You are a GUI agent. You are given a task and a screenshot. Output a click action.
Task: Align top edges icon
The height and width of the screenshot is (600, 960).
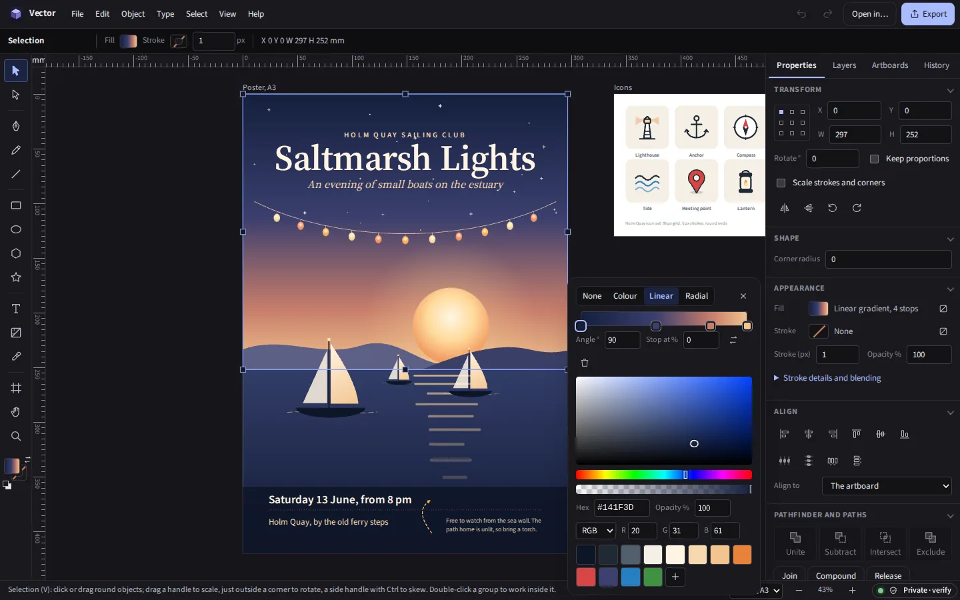coord(857,434)
